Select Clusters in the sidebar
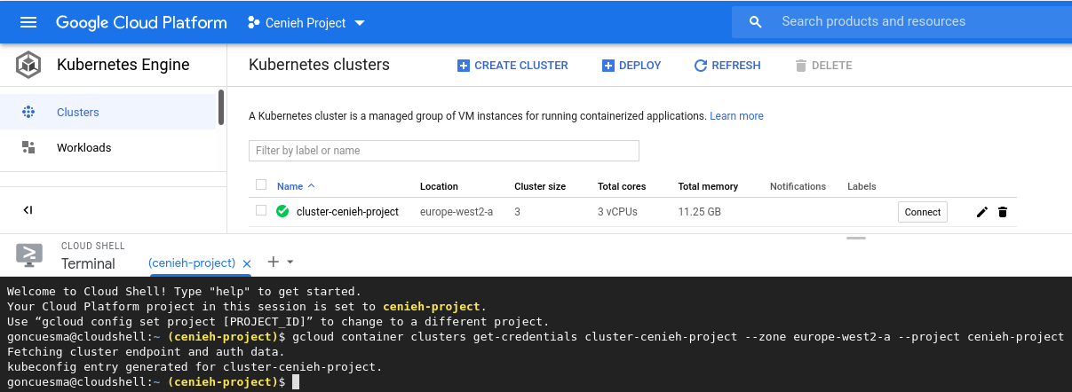The height and width of the screenshot is (392, 1072). [x=107, y=112]
